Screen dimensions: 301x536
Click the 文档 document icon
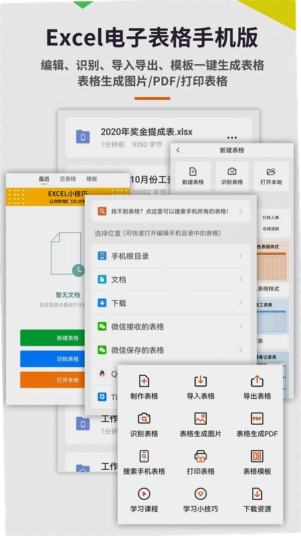coord(102,279)
